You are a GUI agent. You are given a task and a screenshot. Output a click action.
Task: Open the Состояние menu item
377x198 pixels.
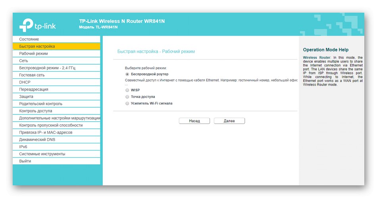[56, 39]
